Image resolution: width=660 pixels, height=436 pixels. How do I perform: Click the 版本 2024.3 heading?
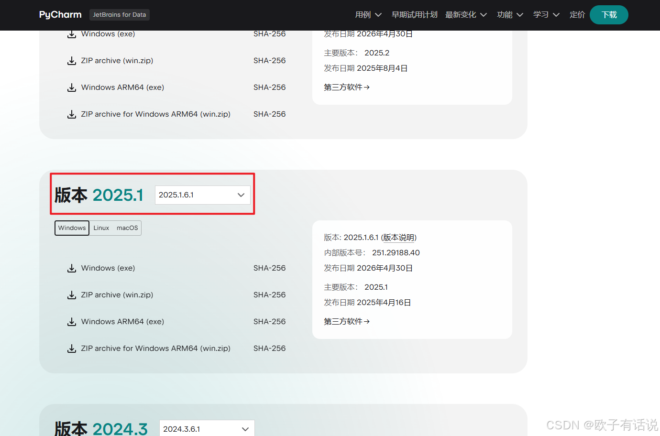[x=101, y=428]
